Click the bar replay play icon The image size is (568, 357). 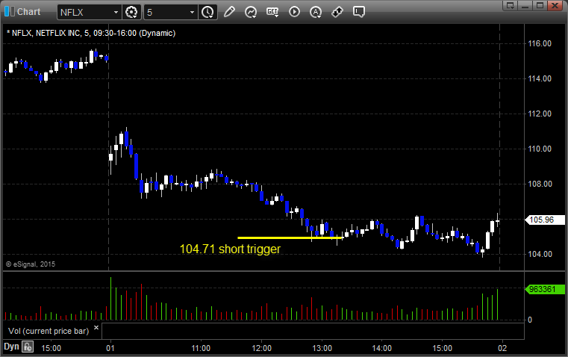tap(294, 12)
